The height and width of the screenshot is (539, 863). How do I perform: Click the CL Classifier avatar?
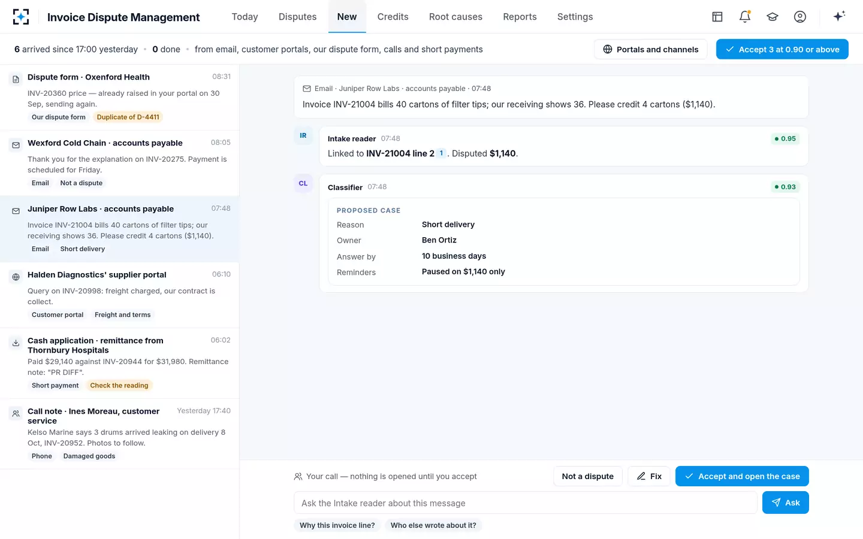click(x=303, y=183)
